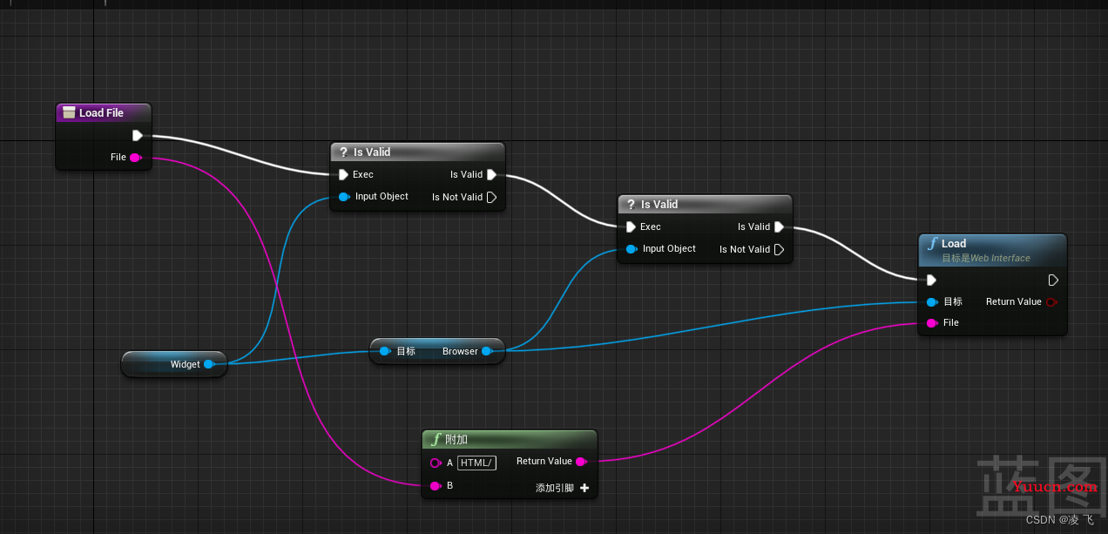Click the Exec input pin of second Is Valid

(631, 226)
